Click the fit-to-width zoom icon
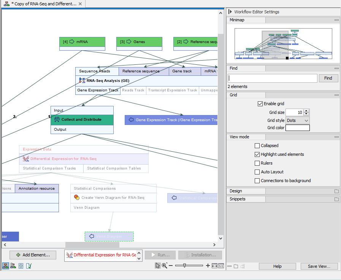 point(214,266)
